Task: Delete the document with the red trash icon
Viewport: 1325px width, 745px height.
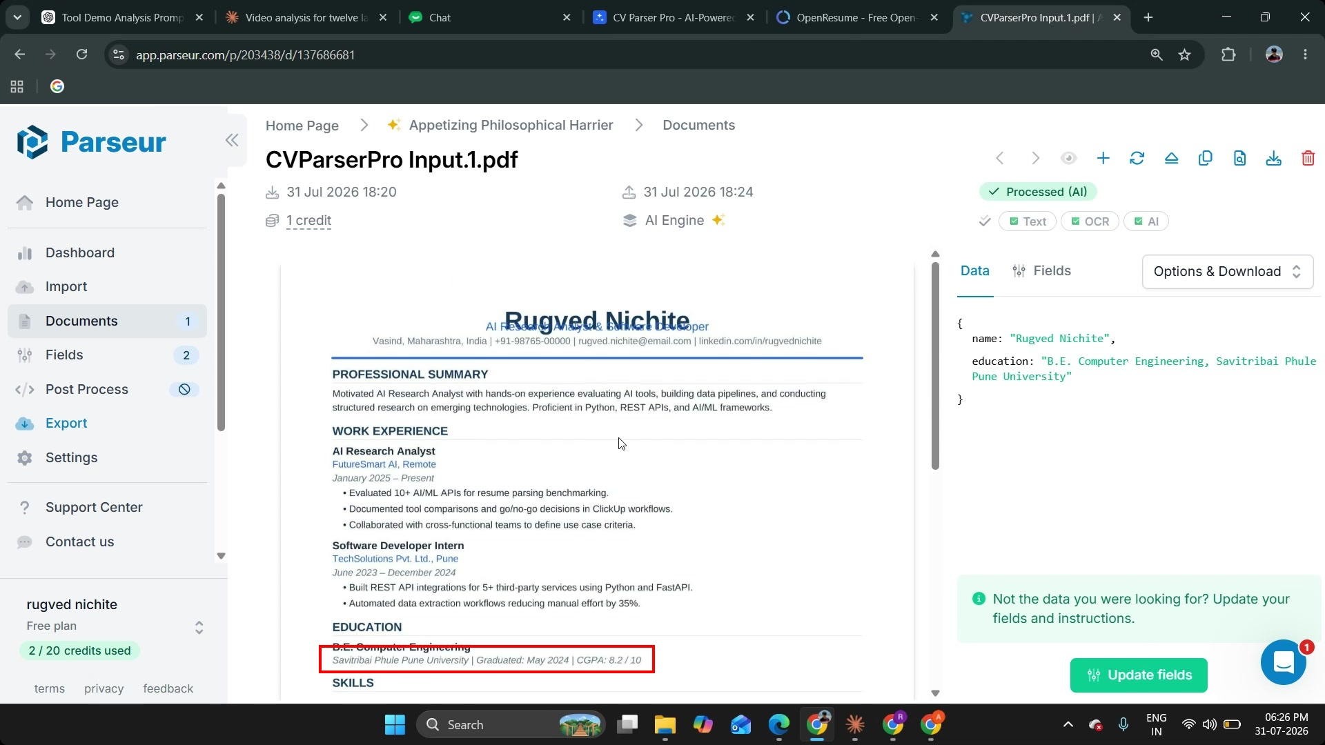Action: (x=1308, y=159)
